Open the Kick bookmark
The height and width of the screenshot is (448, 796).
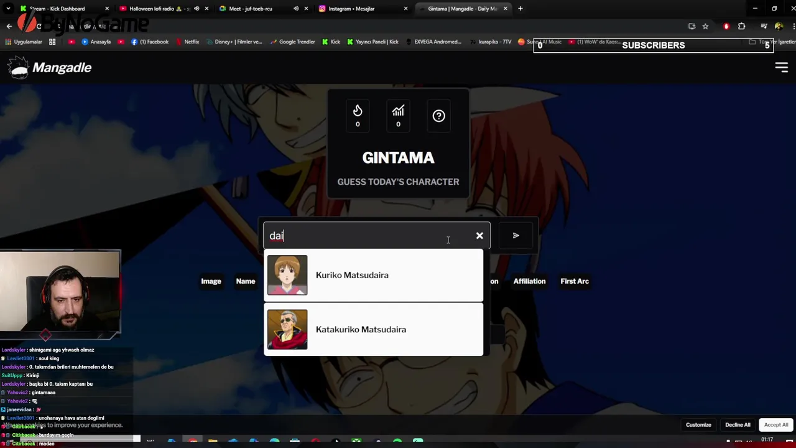click(x=331, y=42)
